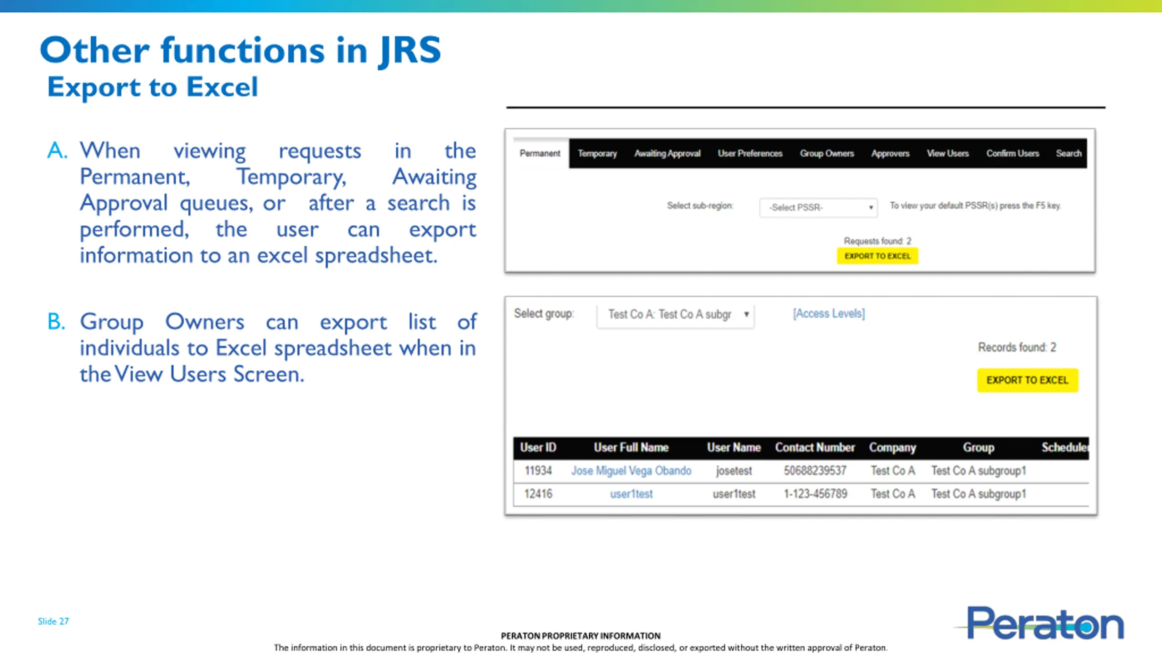
Task: Open the Awaiting Approval tab
Action: pos(667,153)
